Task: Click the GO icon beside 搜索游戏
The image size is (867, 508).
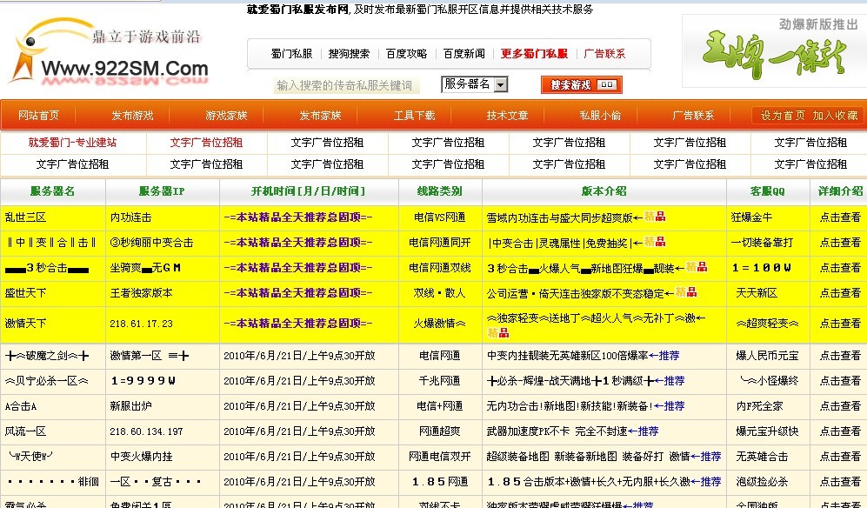Action: (x=609, y=84)
